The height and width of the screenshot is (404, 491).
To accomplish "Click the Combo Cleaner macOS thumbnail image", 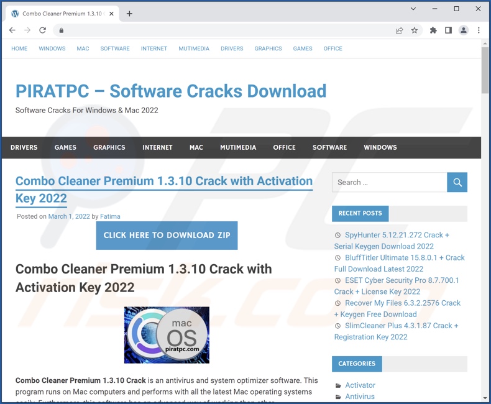I will point(167,335).
